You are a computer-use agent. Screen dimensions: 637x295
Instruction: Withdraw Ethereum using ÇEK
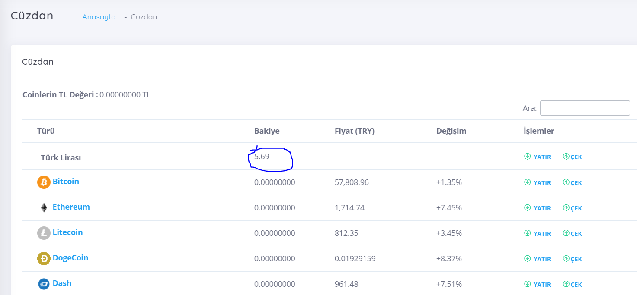[x=573, y=208]
